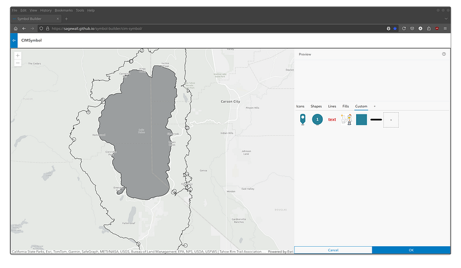Open the Bookmarks menu
The width and height of the screenshot is (461, 268).
[63, 10]
